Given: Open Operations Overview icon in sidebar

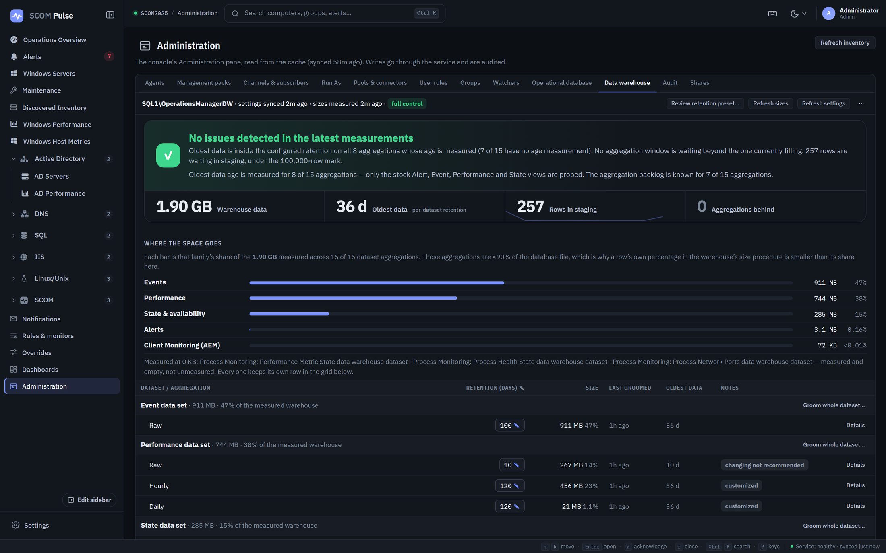Looking at the screenshot, I should point(14,40).
